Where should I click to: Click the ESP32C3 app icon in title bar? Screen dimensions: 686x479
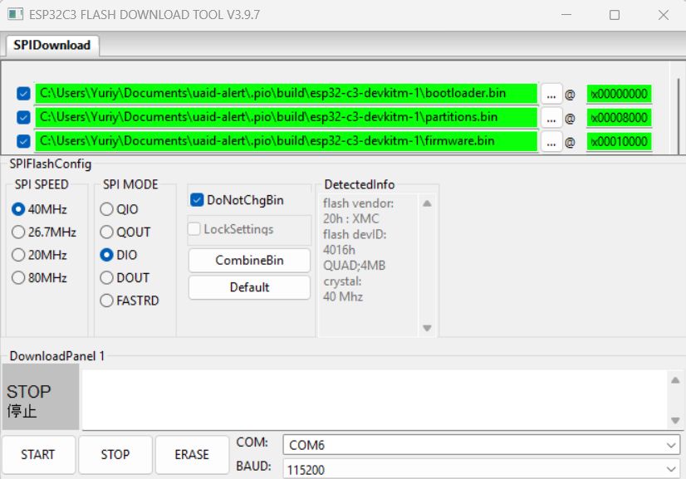pyautogui.click(x=15, y=14)
